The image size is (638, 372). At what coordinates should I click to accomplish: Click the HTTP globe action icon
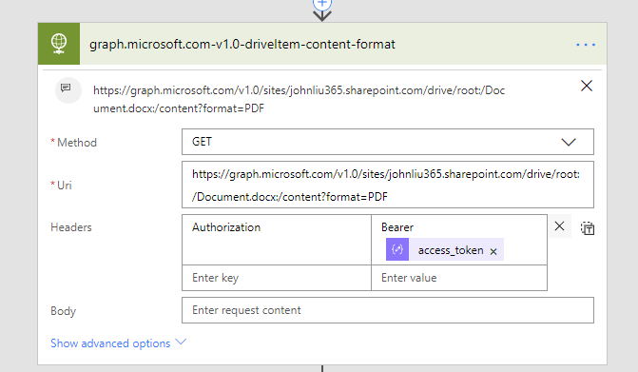59,44
